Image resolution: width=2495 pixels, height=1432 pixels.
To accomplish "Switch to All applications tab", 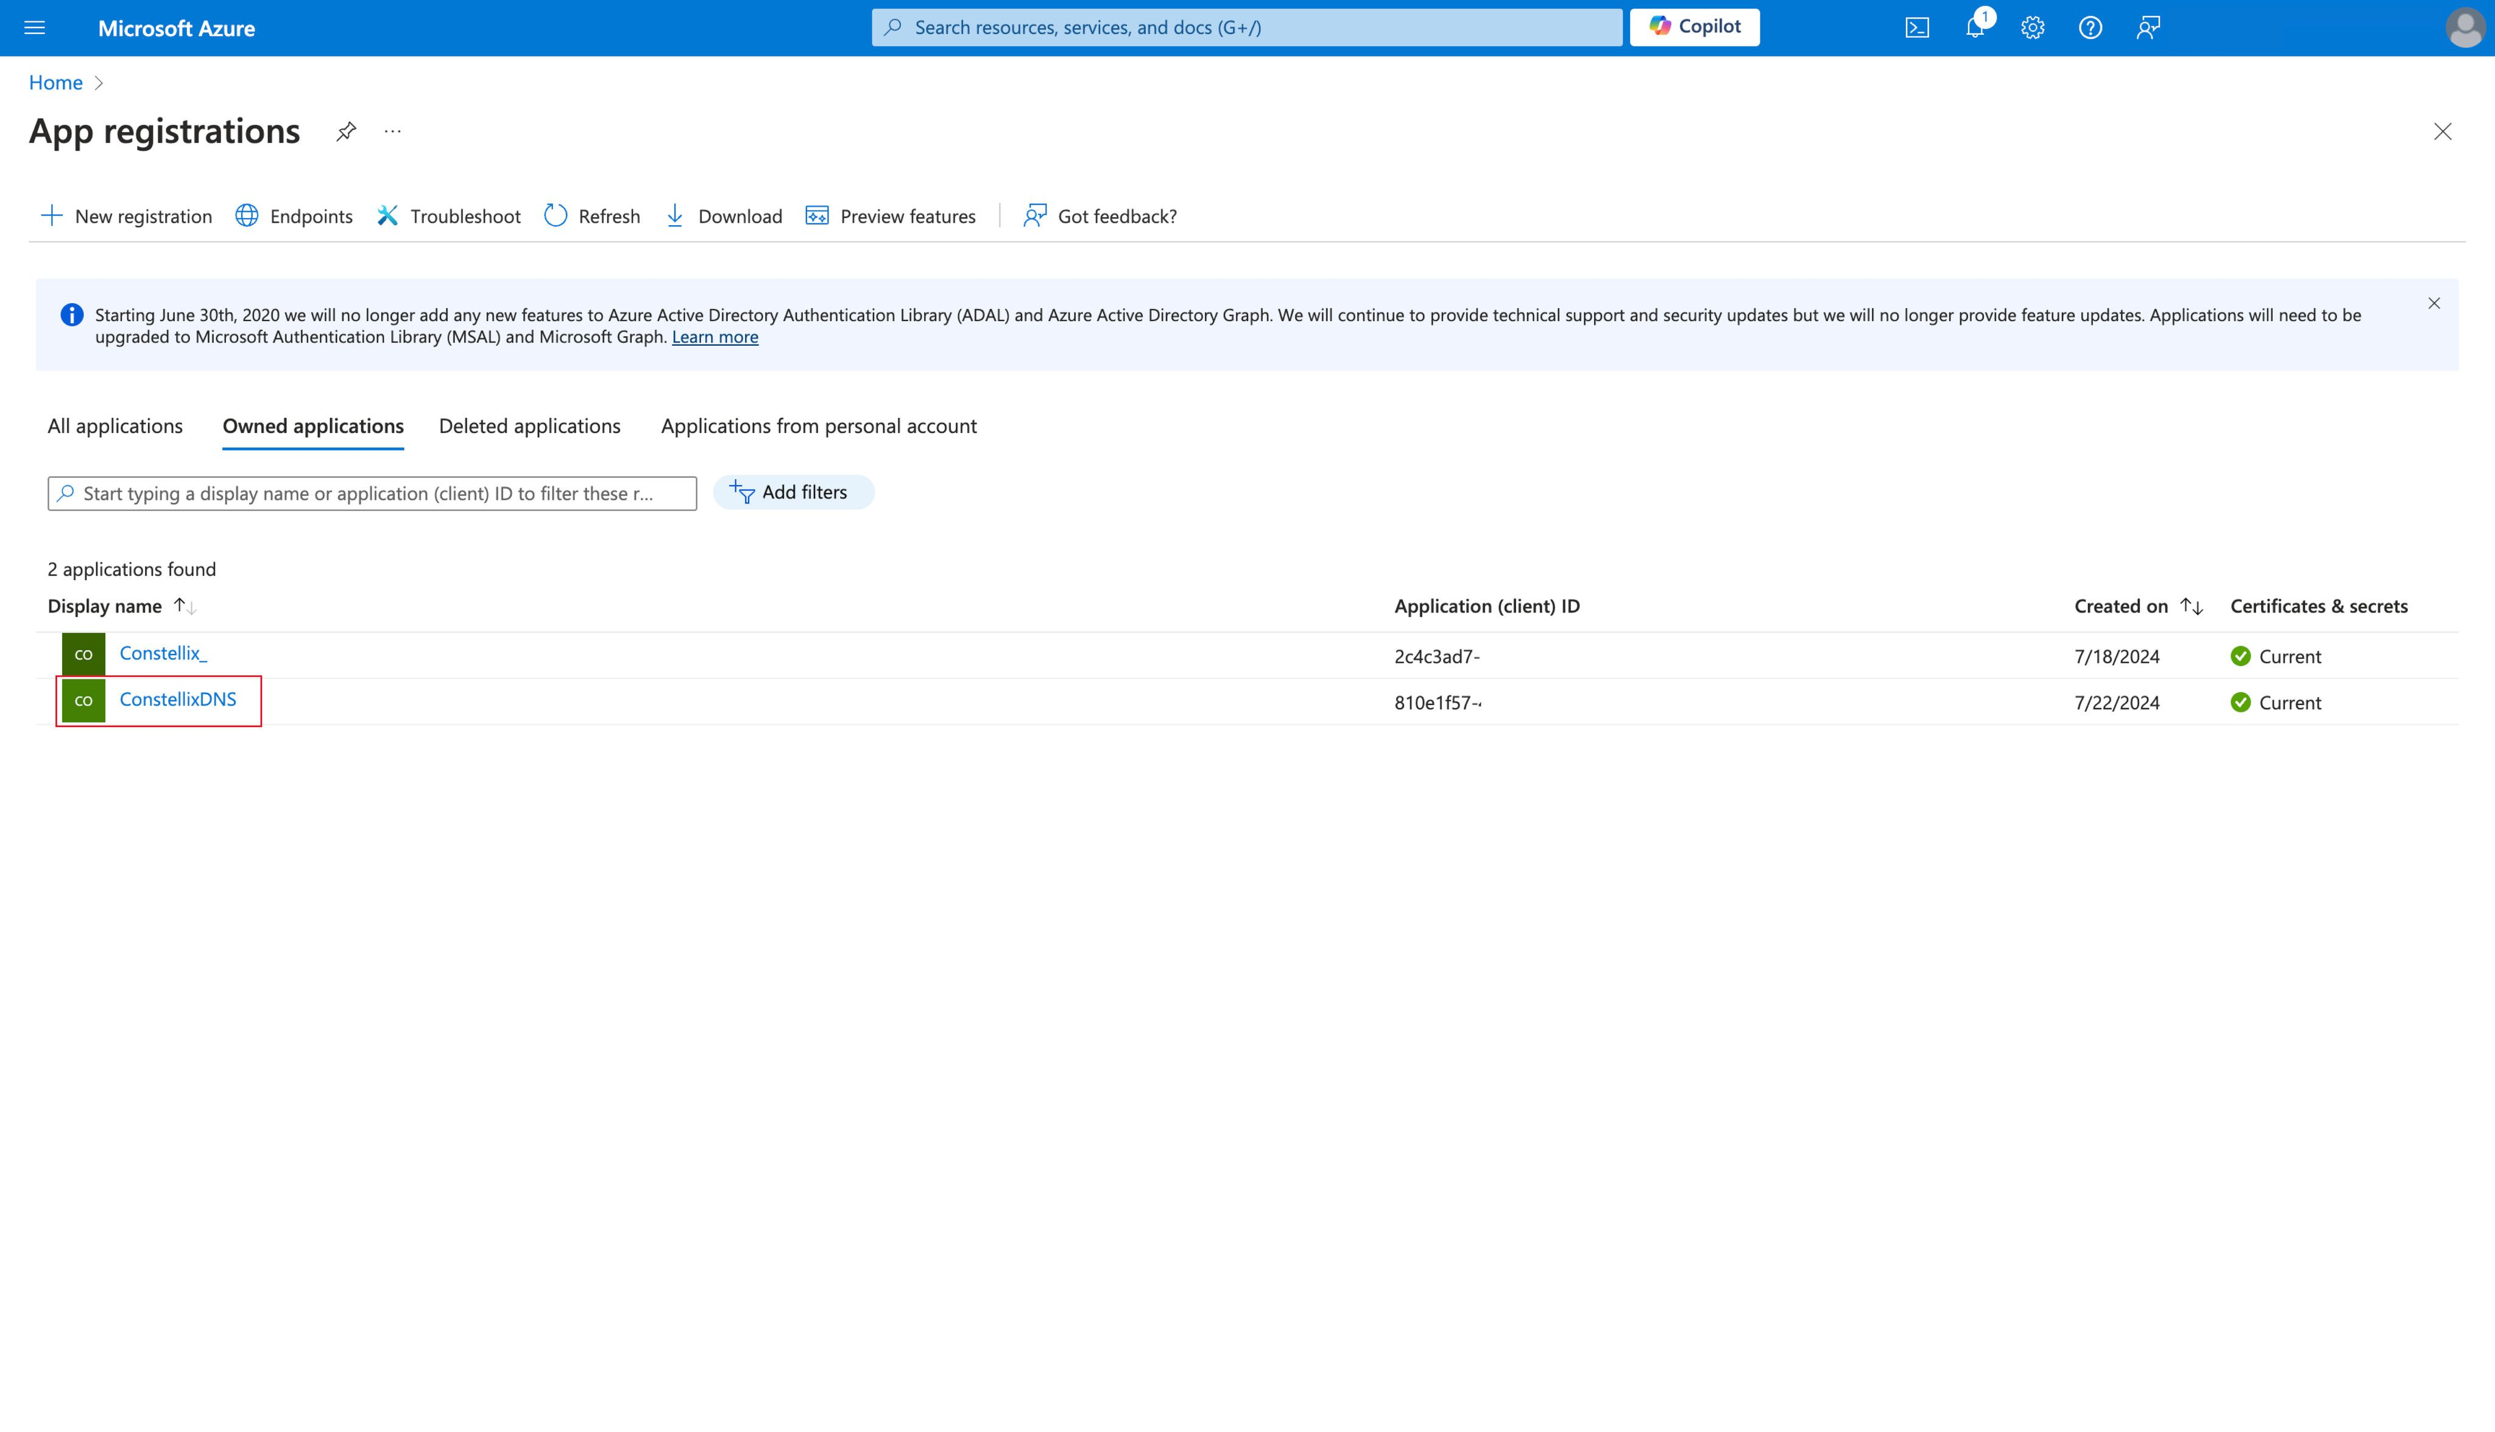I will coord(115,426).
